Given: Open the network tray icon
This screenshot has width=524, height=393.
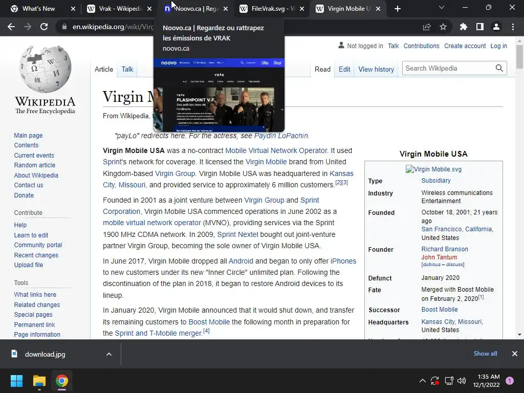Looking at the screenshot, I should tap(449, 381).
